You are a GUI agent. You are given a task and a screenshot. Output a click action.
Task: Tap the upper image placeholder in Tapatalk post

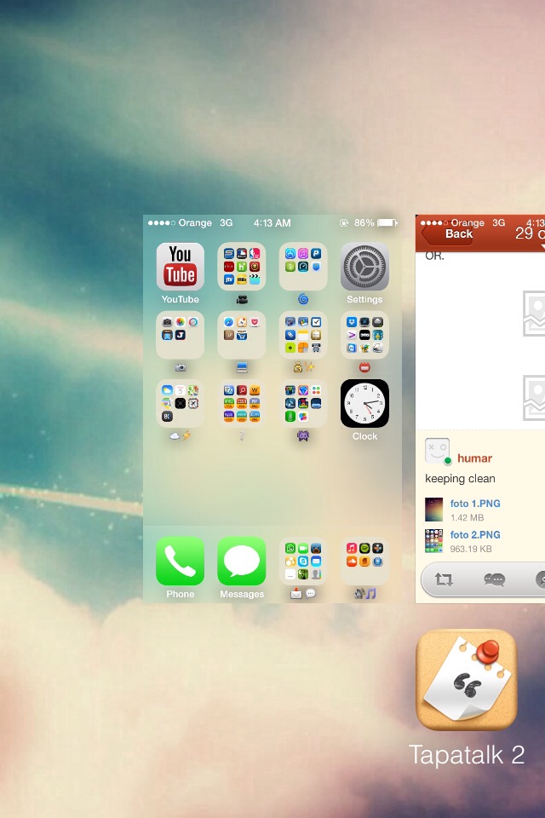coord(534,314)
